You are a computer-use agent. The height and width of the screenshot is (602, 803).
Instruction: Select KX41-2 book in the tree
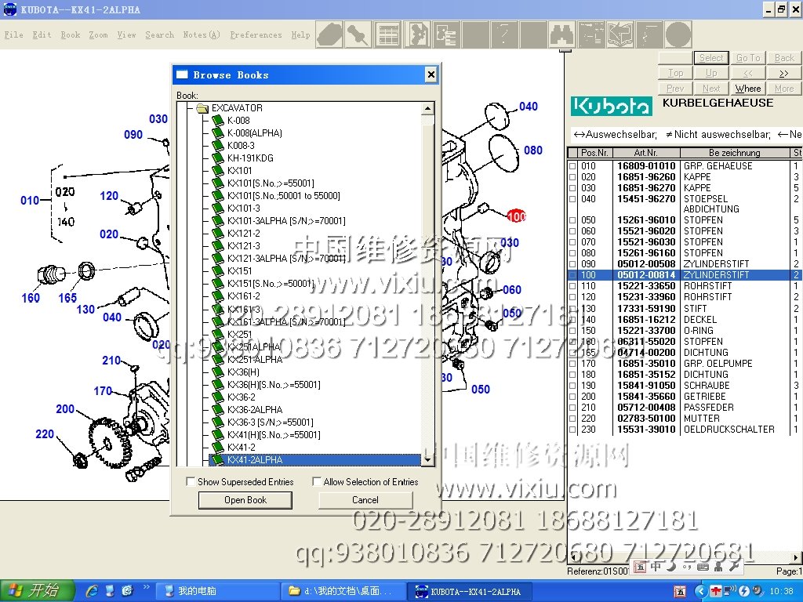coord(241,447)
